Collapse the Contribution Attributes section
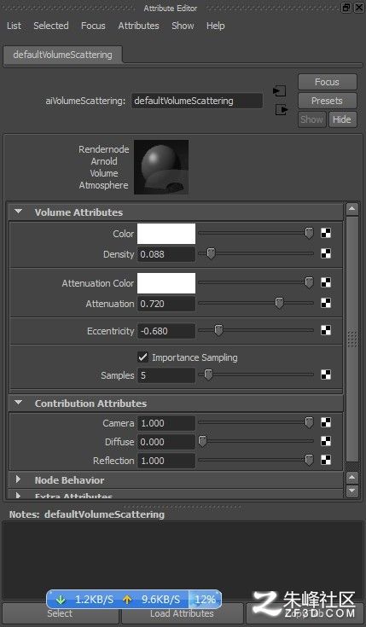 pyautogui.click(x=19, y=403)
